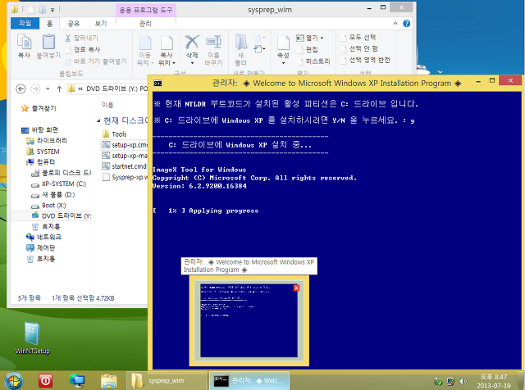Click Paste shortcut in the ribbon
This screenshot has width=525, height=390.
(96, 61)
